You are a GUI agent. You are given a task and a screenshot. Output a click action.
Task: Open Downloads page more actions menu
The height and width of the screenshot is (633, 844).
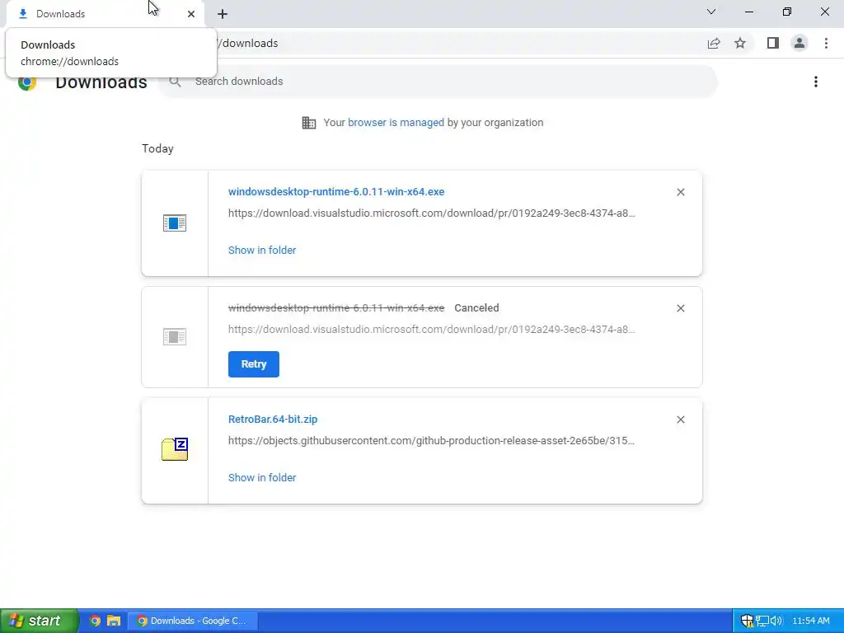[x=816, y=82]
